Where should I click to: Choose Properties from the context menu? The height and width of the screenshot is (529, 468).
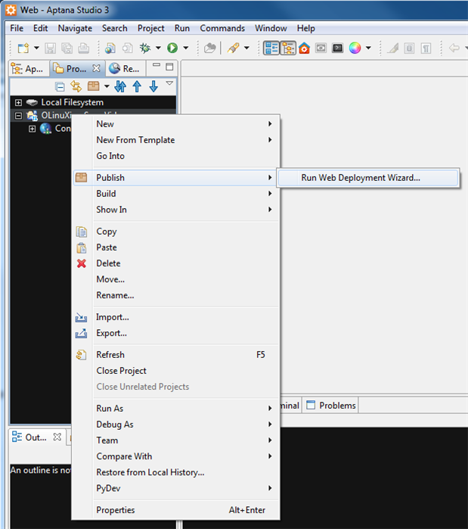(116, 510)
